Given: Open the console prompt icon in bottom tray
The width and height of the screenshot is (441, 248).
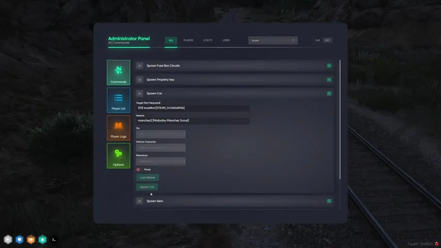Looking at the screenshot, I should [54, 240].
